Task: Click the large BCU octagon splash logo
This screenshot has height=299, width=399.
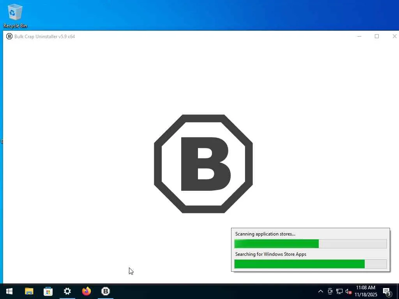Action: [203, 164]
